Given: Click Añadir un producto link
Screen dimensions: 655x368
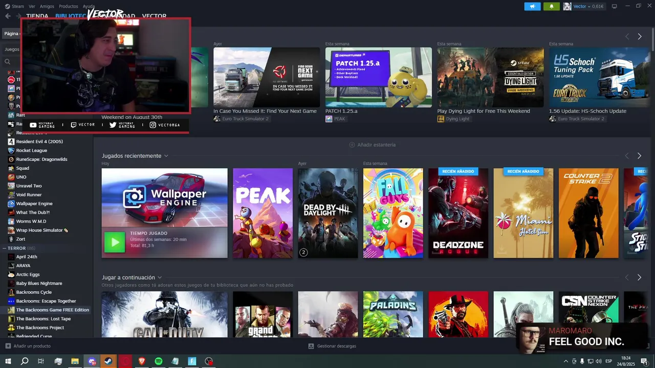Looking at the screenshot, I should click(x=28, y=346).
